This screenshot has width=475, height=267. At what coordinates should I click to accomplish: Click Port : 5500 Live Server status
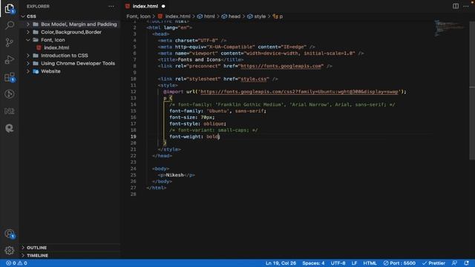coord(399,263)
